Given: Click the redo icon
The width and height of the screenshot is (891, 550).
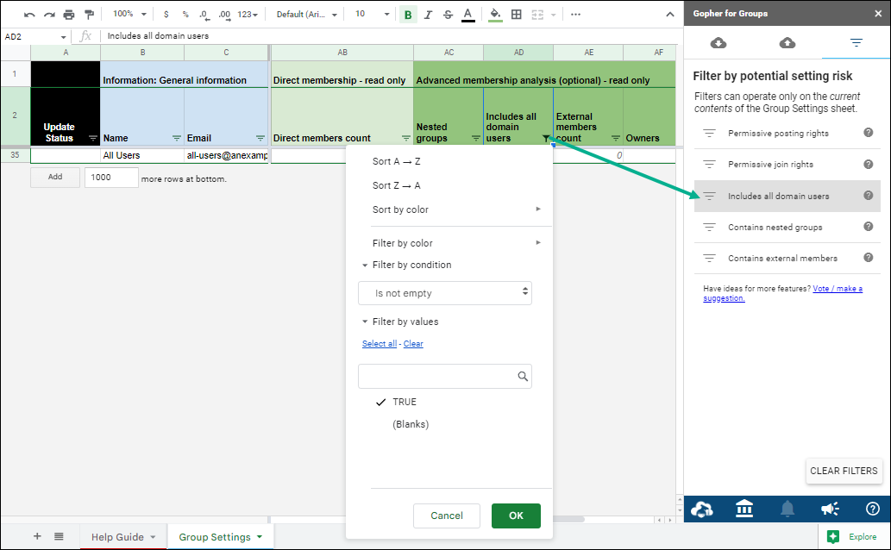Looking at the screenshot, I should [x=49, y=15].
